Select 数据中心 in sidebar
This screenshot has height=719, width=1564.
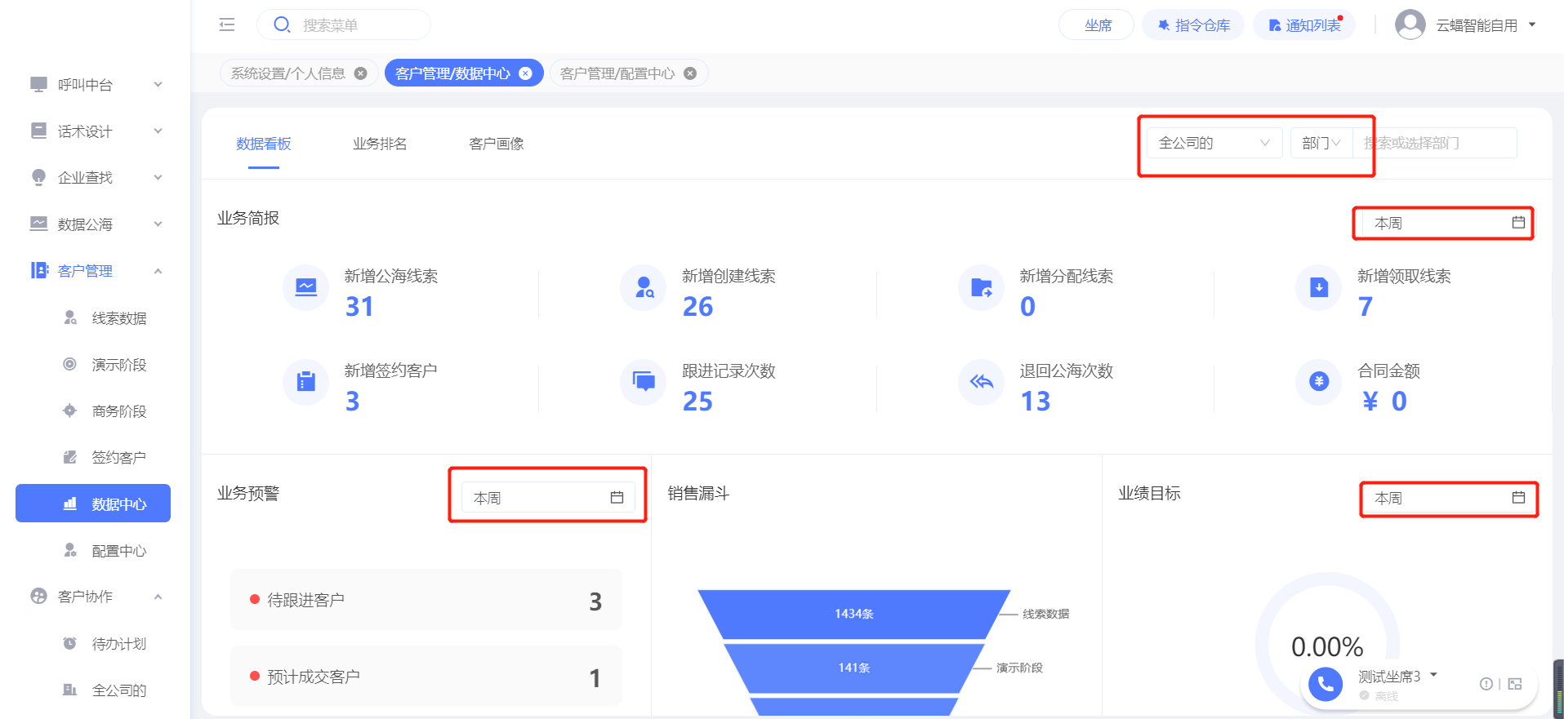(x=93, y=504)
